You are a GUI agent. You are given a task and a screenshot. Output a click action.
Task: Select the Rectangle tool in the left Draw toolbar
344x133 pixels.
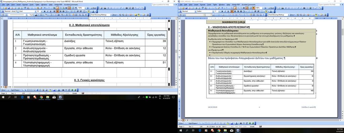(x=28, y=90)
